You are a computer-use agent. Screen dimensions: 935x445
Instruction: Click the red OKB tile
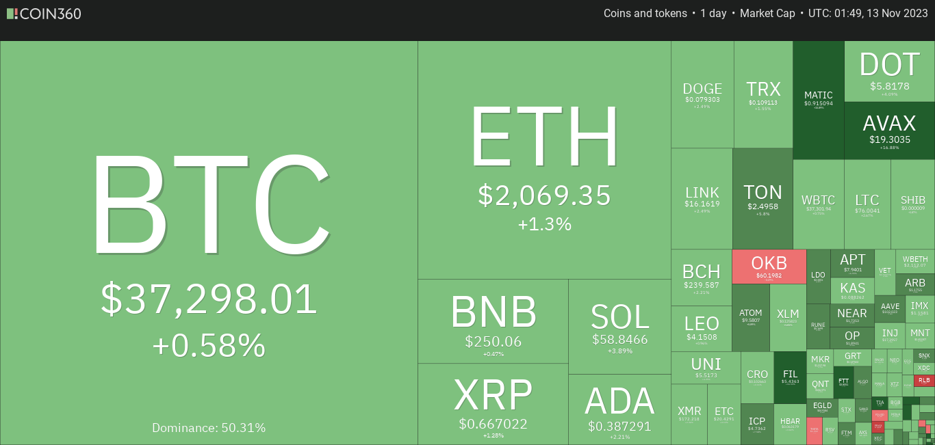769,267
